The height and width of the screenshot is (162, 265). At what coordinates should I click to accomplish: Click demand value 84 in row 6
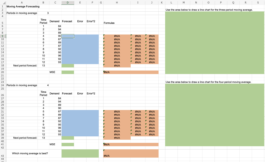[60, 26]
